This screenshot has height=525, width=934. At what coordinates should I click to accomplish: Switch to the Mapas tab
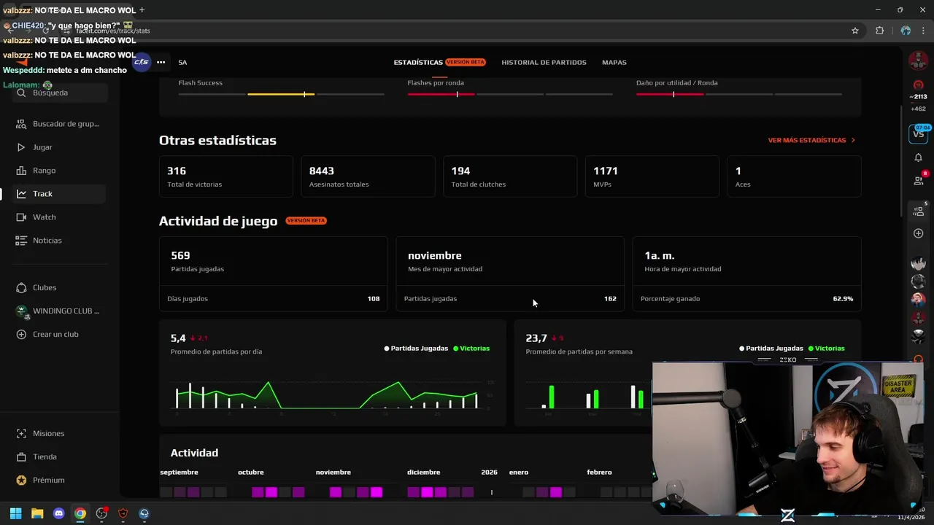614,63
